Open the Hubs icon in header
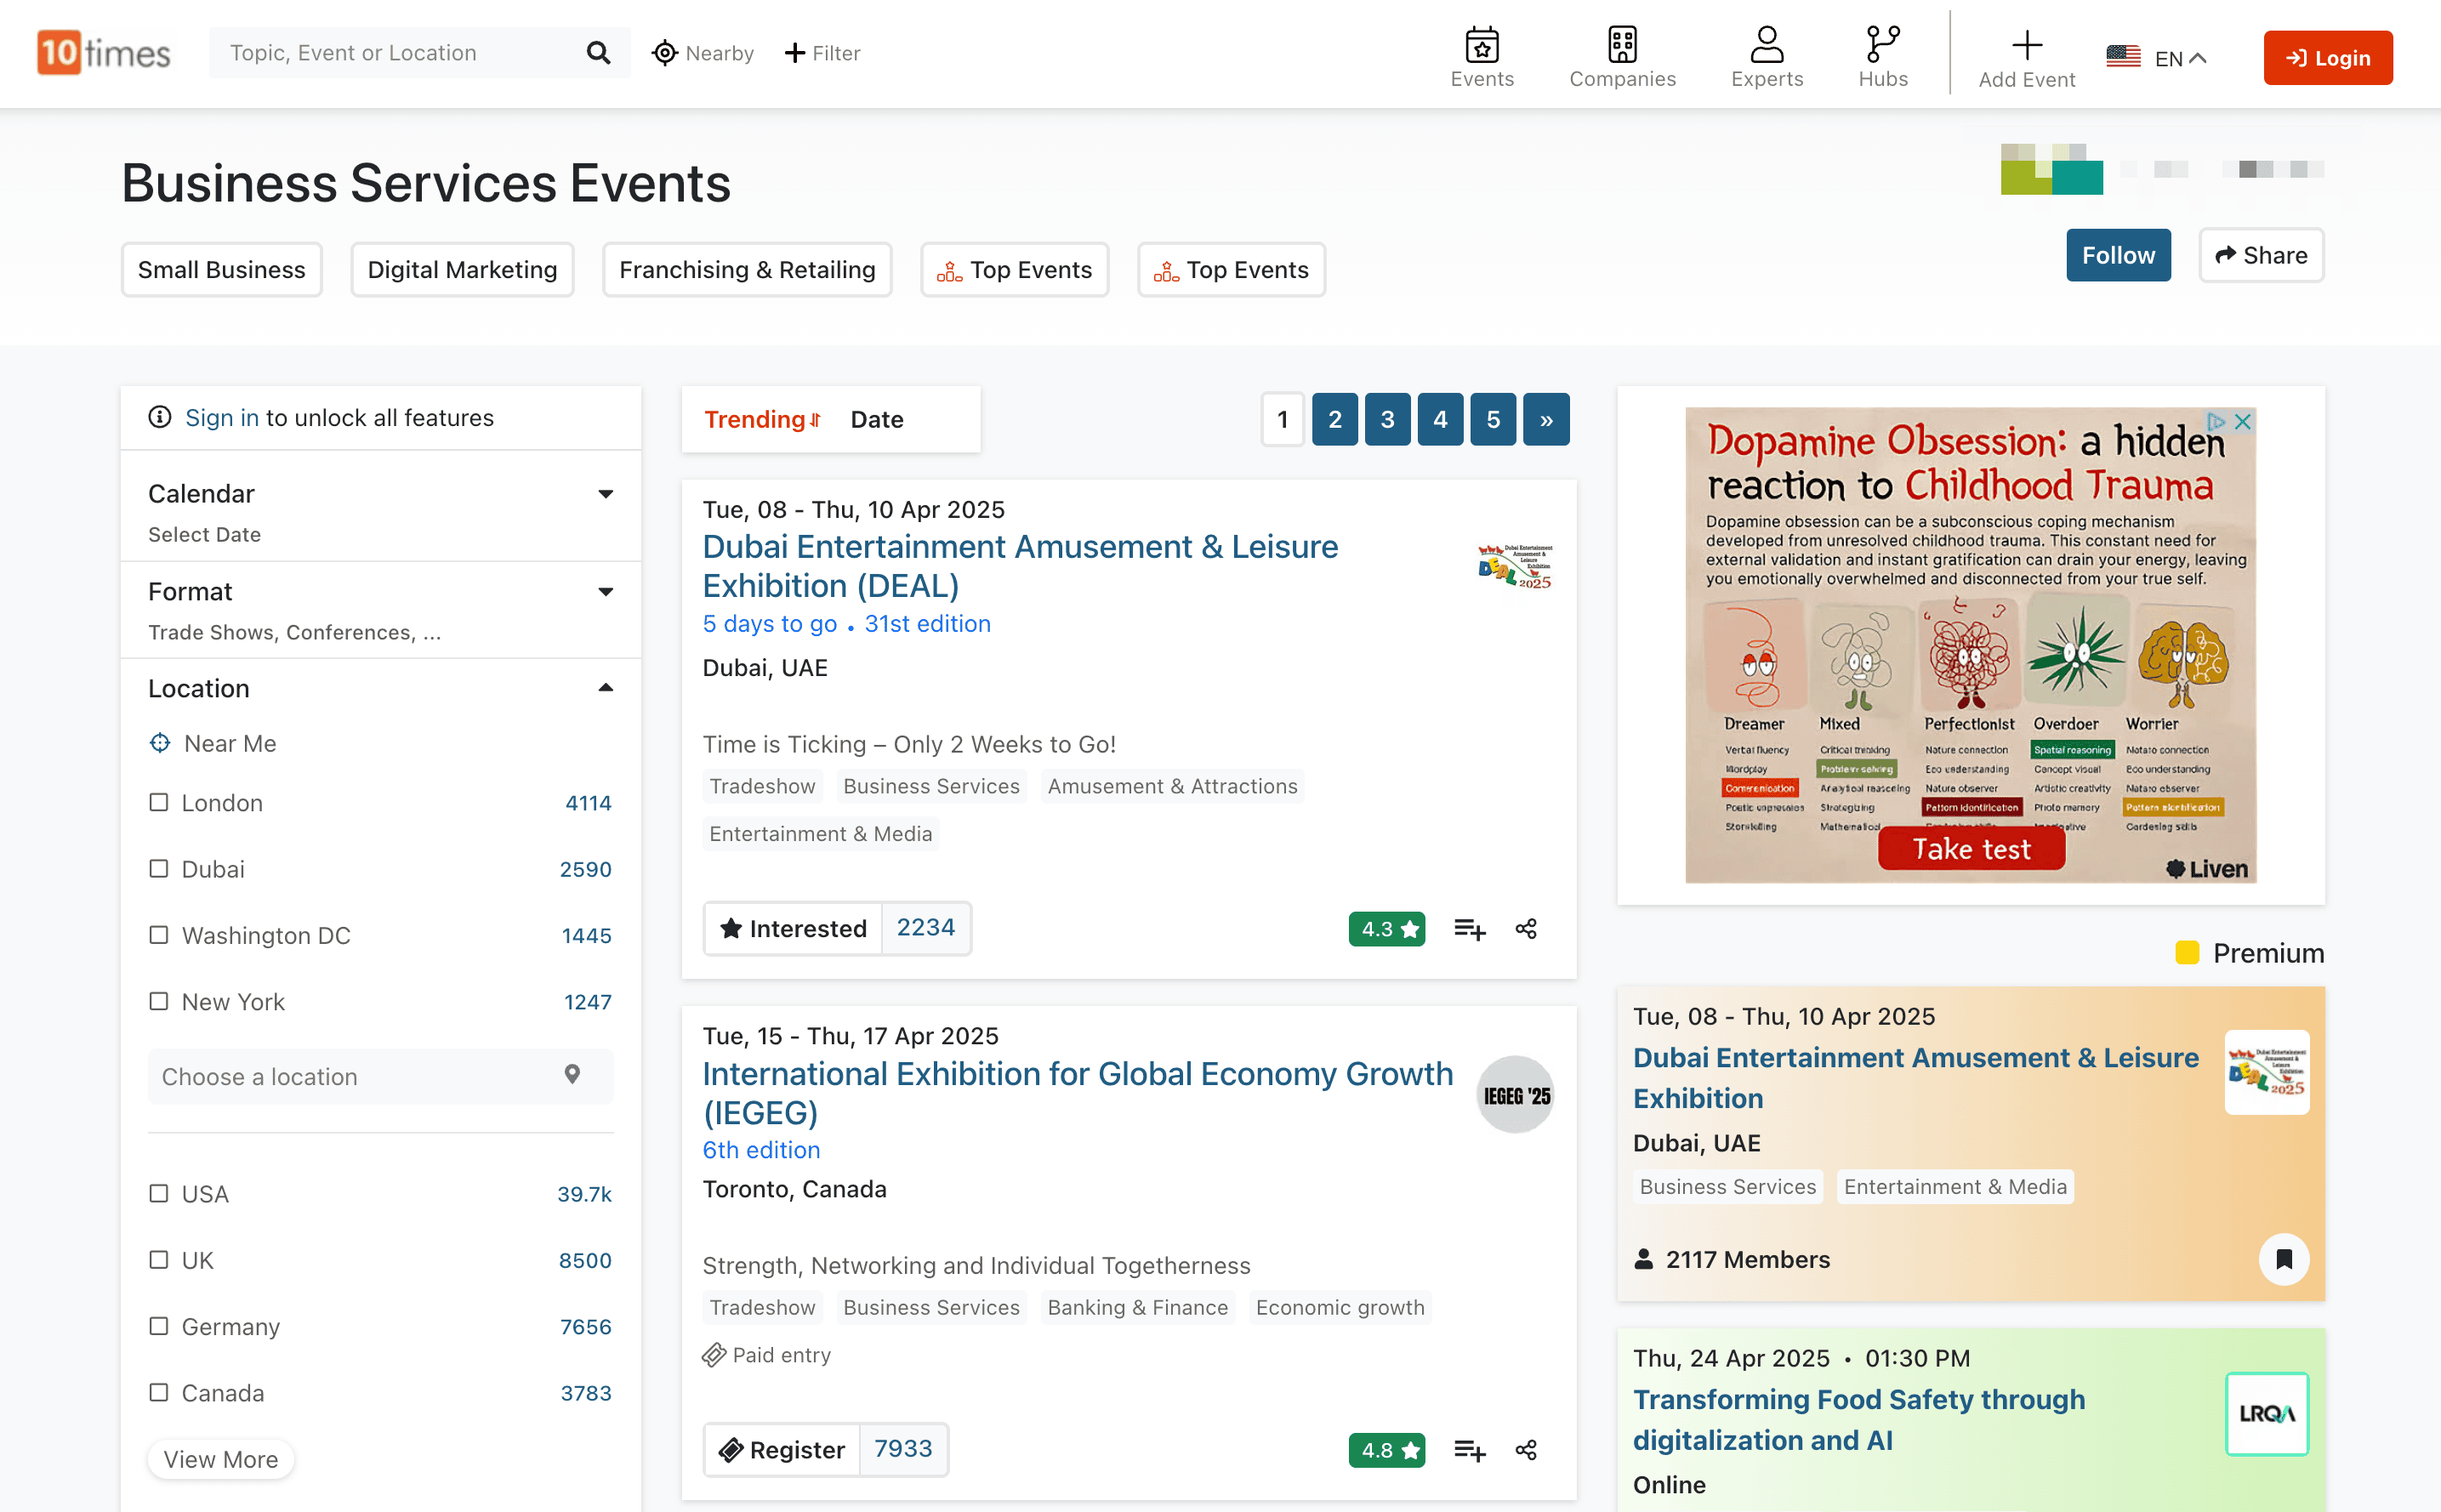Image resolution: width=2441 pixels, height=1512 pixels. pyautogui.click(x=1882, y=45)
